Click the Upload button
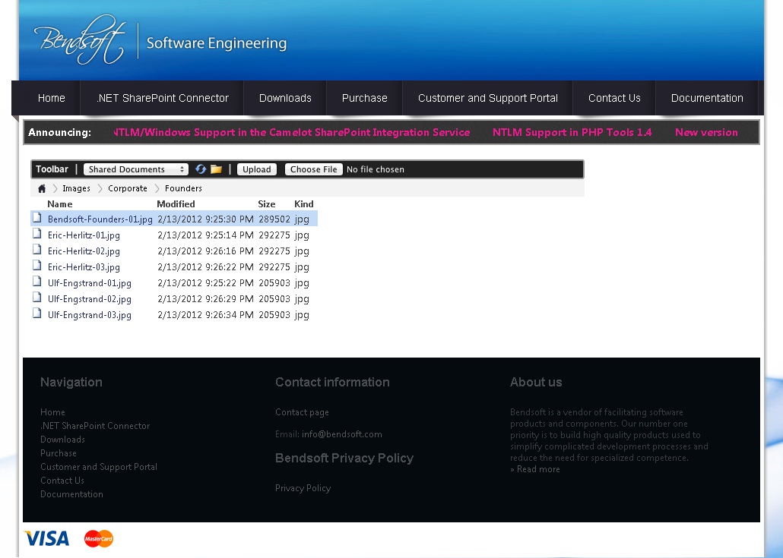The height and width of the screenshot is (558, 783). click(257, 169)
